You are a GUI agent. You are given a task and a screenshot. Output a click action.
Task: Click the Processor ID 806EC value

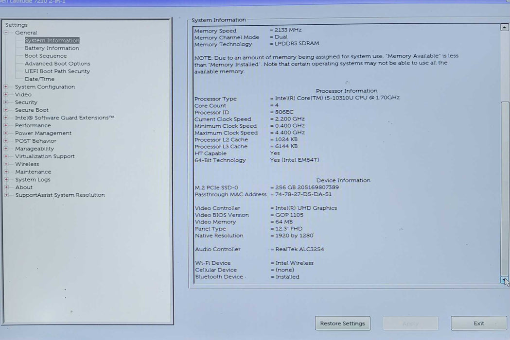click(x=284, y=112)
